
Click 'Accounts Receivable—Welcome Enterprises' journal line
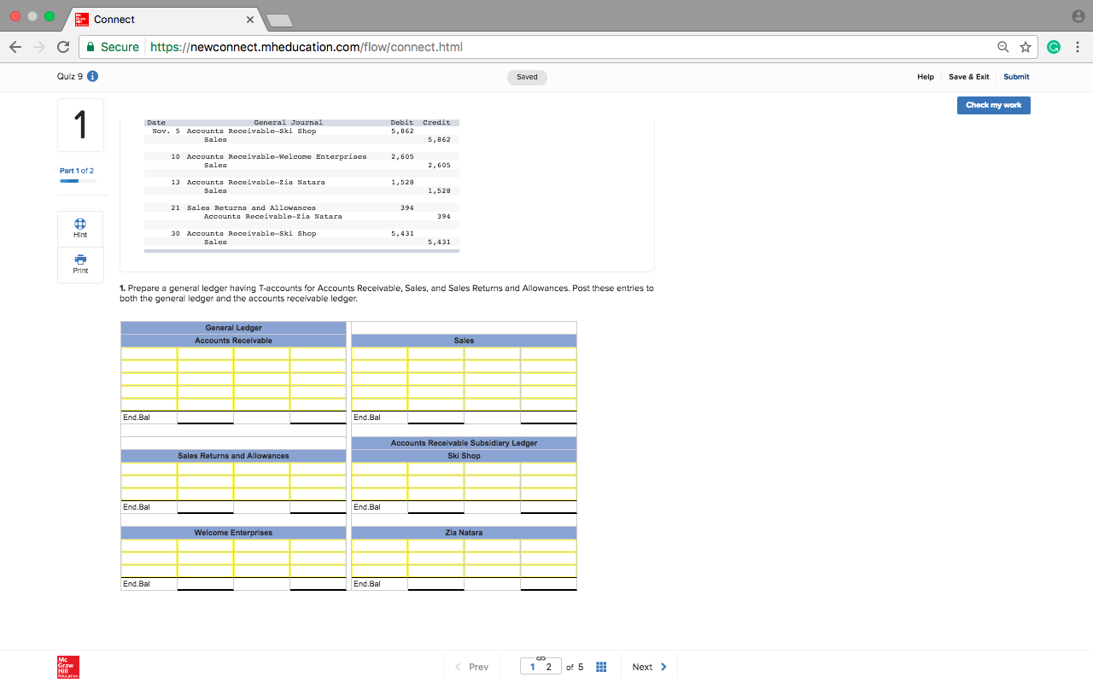[277, 156]
